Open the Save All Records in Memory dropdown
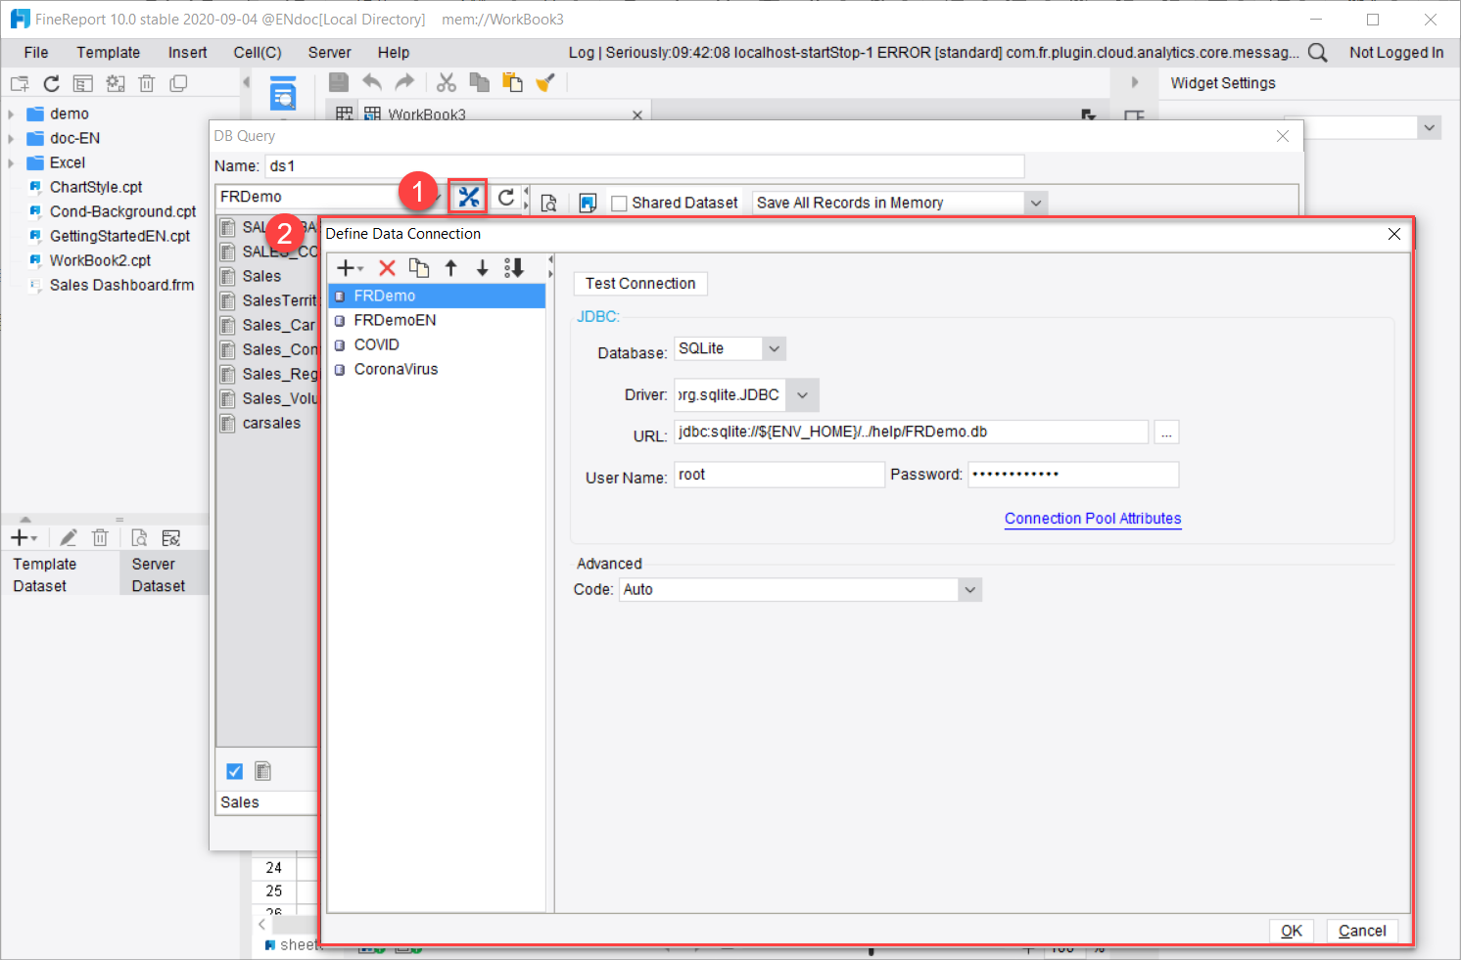The height and width of the screenshot is (960, 1461). 1036,203
